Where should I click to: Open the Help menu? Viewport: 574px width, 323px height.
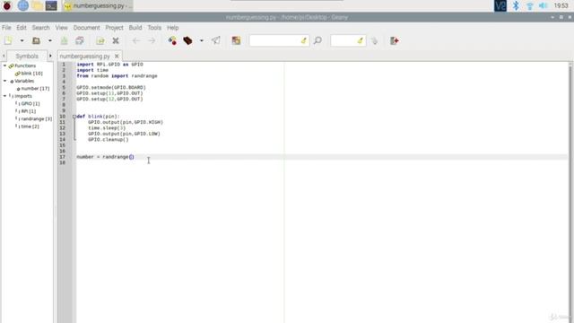coord(173,28)
